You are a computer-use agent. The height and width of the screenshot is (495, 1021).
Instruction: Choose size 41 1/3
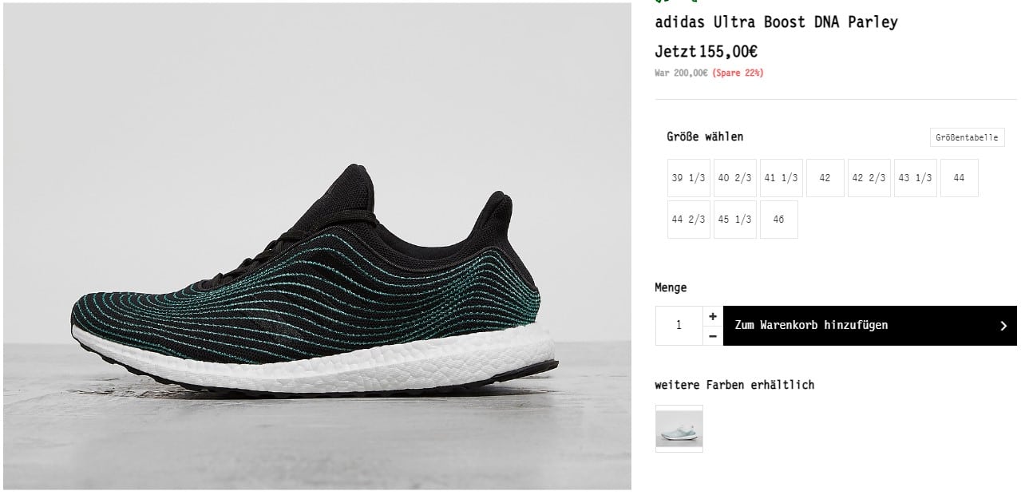pos(781,178)
